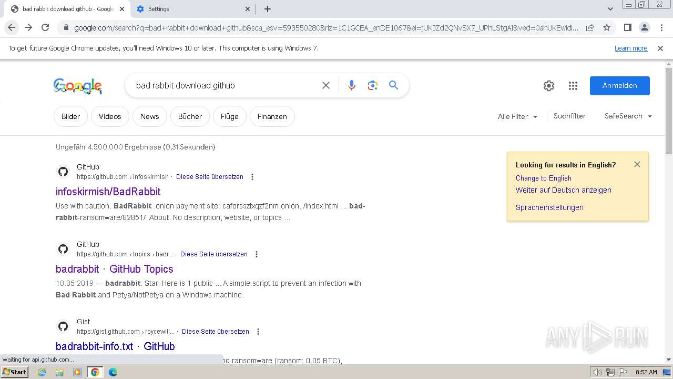Translate the gist result page

coord(216,332)
